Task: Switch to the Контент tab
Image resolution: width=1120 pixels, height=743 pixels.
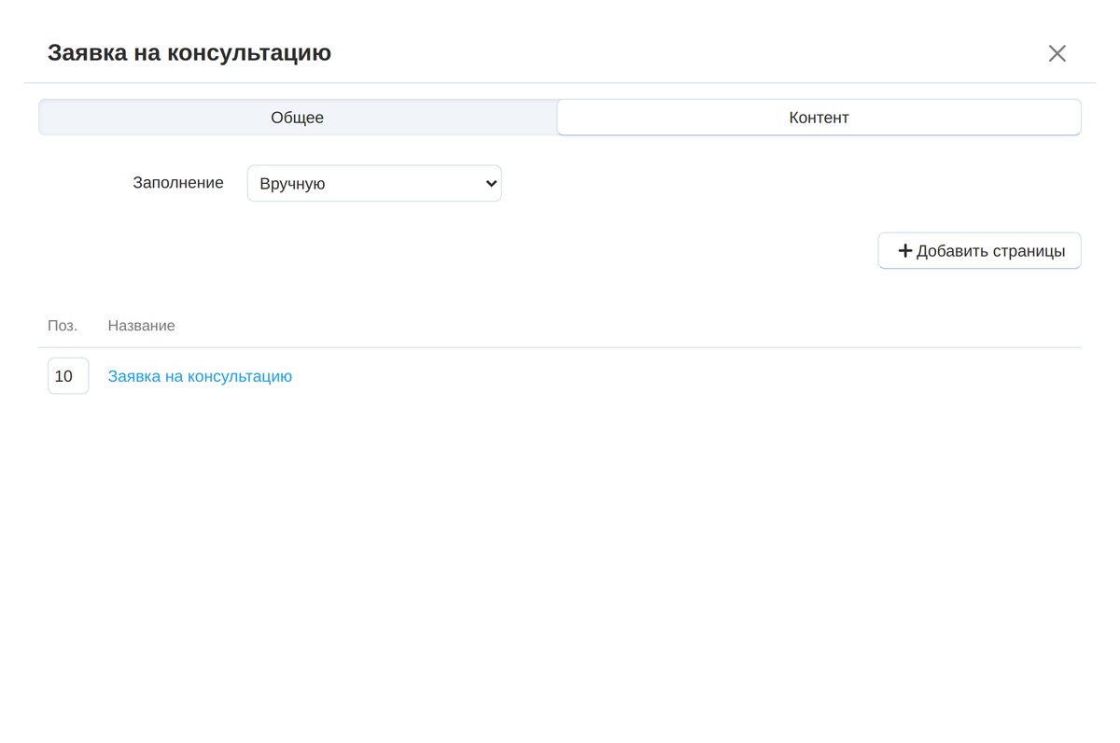Action: point(819,118)
